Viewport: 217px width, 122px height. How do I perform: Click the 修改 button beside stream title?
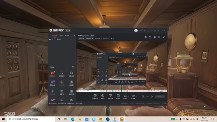92,36
